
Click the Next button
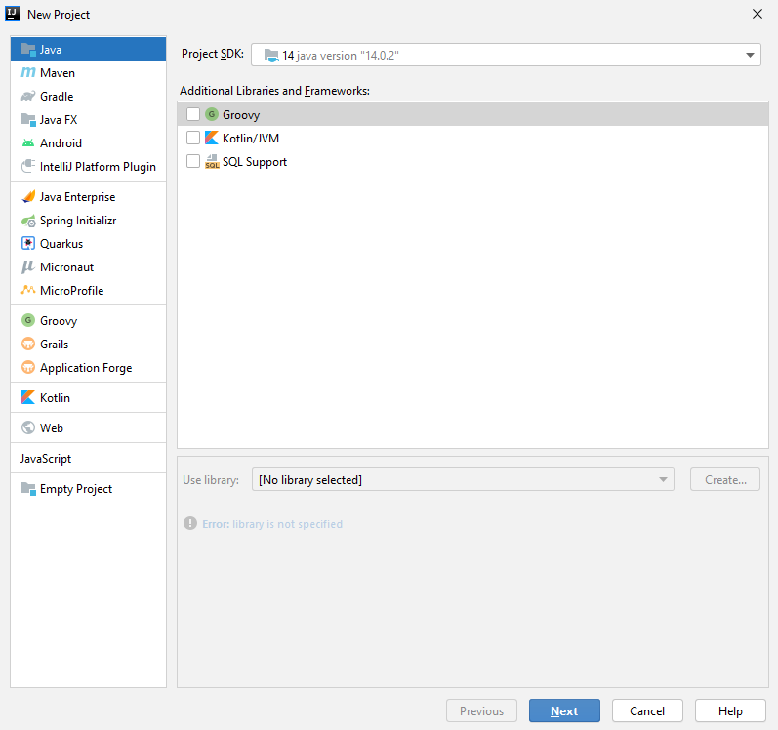(x=564, y=711)
